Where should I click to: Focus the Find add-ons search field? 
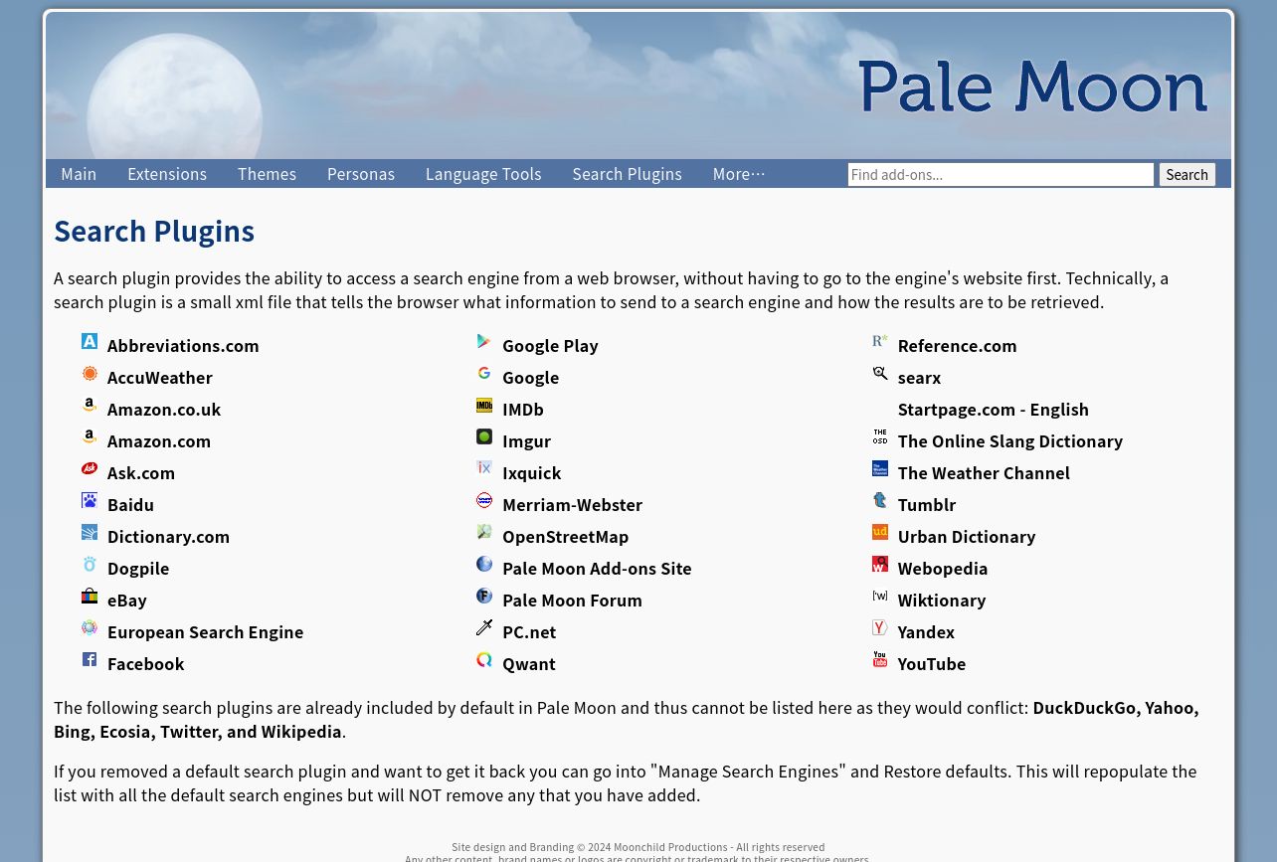point(1001,175)
